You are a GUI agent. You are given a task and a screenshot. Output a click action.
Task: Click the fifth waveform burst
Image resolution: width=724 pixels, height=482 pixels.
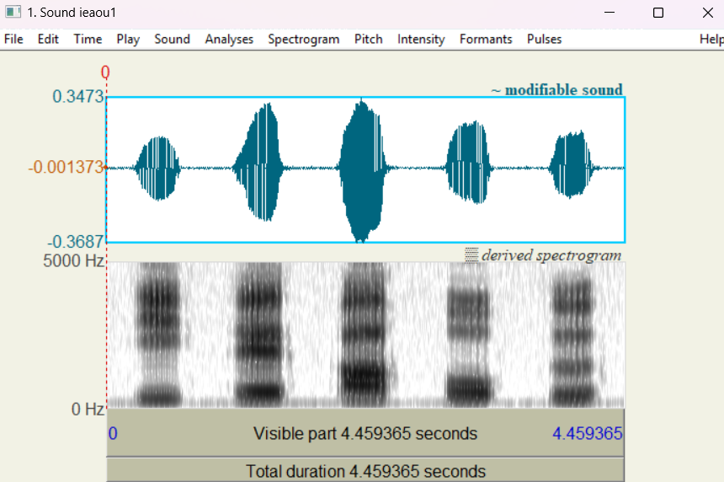point(572,164)
